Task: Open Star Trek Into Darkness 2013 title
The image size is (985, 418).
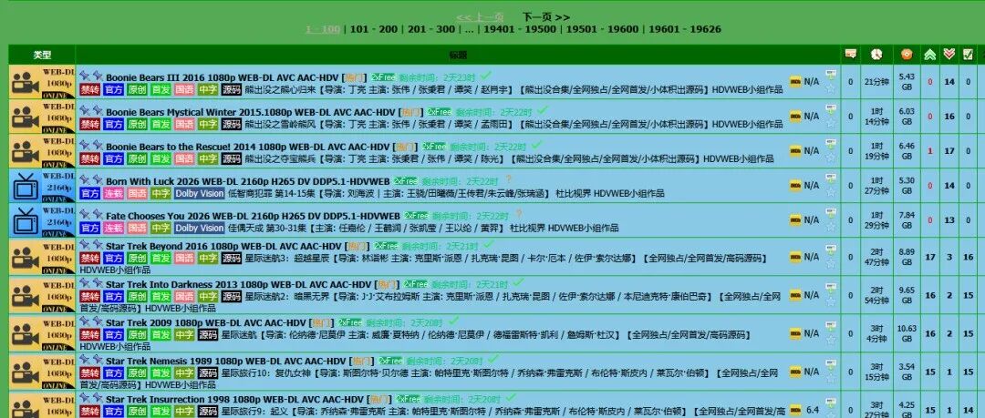Action: [x=239, y=284]
